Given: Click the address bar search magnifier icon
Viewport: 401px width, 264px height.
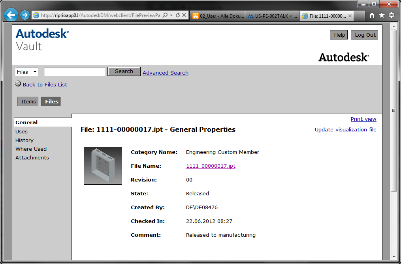Looking at the screenshot, I should [165, 15].
